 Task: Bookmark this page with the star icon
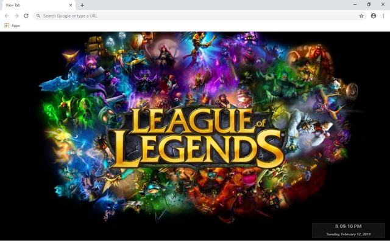[x=361, y=16]
